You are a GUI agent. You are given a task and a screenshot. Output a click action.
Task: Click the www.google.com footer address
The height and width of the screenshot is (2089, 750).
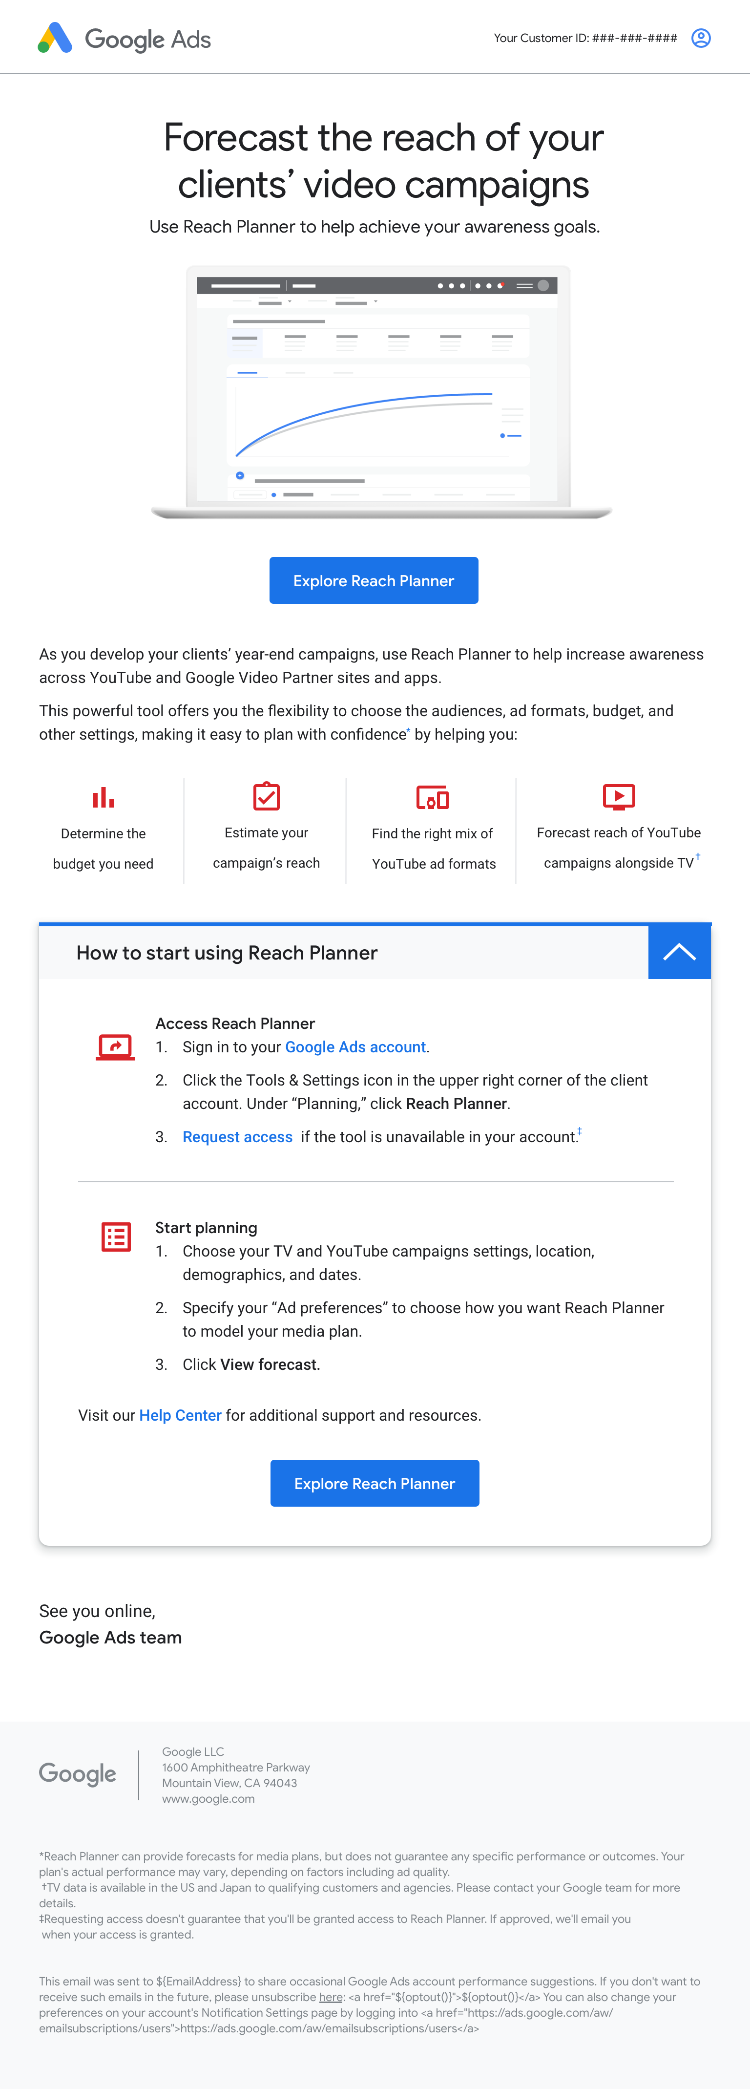(208, 1799)
